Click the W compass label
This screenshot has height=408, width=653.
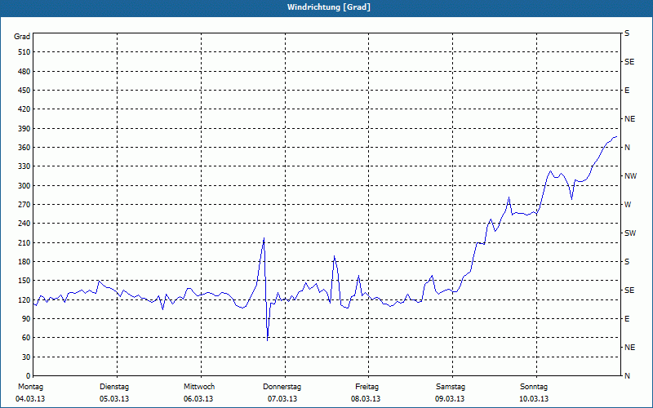pyautogui.click(x=628, y=205)
